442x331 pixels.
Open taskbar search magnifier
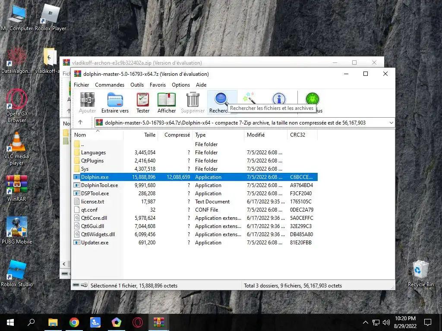pyautogui.click(x=31, y=322)
